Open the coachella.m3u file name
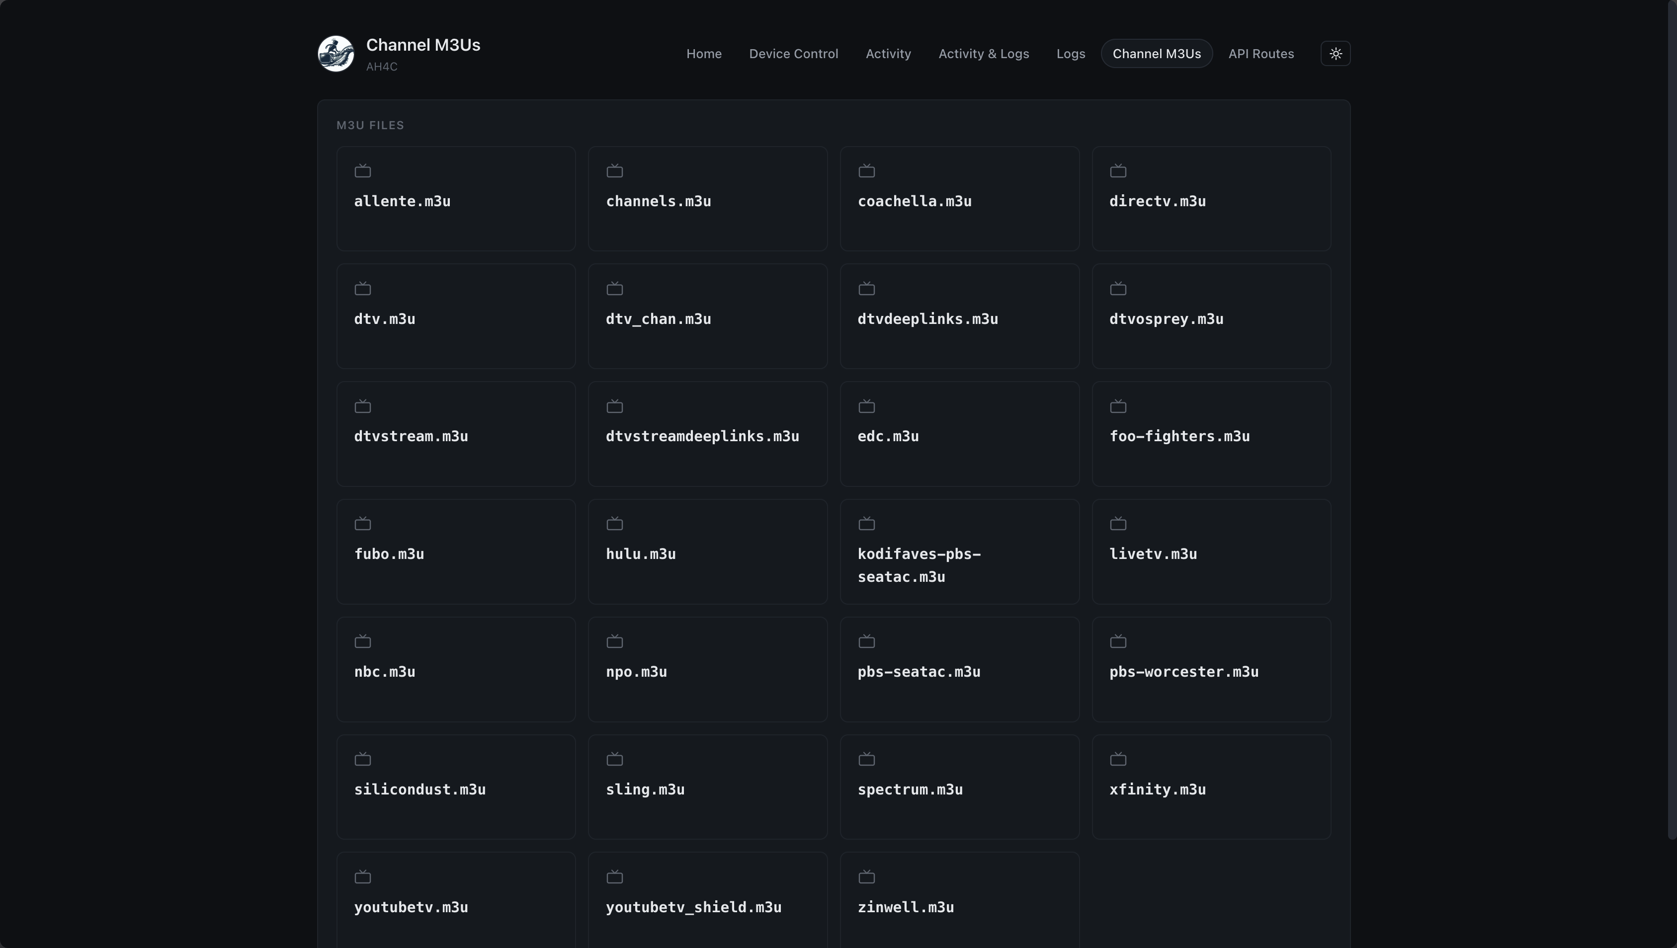The width and height of the screenshot is (1677, 948). point(915,201)
